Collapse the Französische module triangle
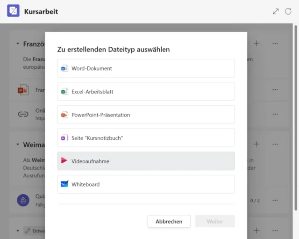 pos(18,44)
